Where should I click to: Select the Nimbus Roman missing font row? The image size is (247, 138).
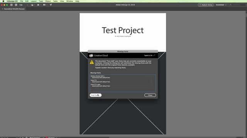click(x=123, y=77)
